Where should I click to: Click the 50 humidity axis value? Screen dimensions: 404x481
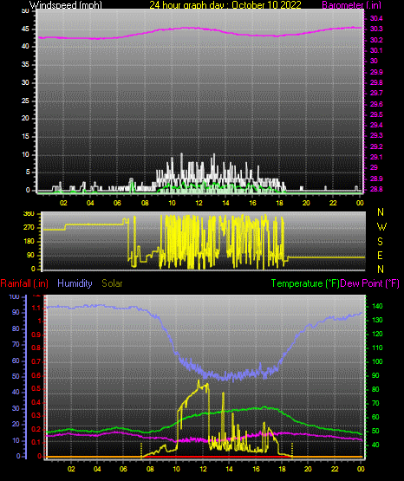(16, 376)
